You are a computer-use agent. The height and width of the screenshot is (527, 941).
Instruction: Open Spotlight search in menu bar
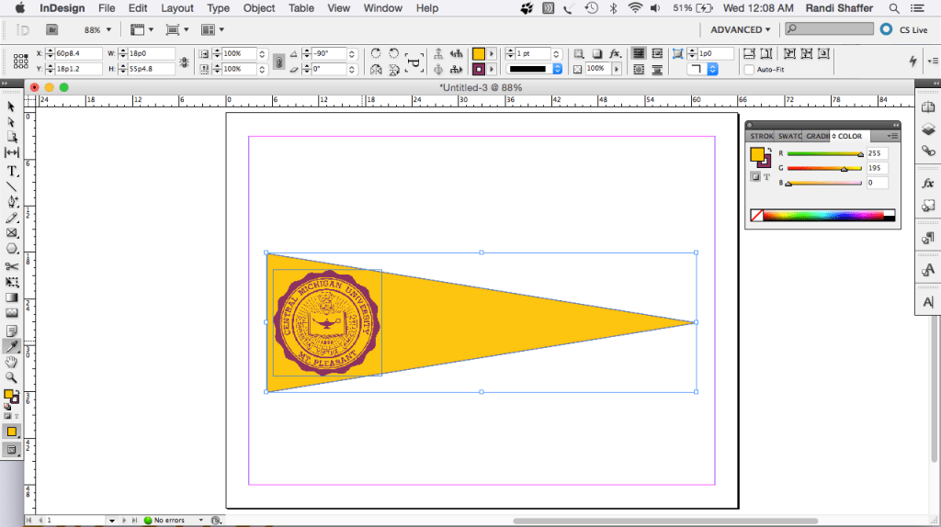click(893, 8)
